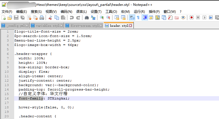This screenshot has height=119, width=219.
Task: Open Find with binoculars icon
Action: 87,18
